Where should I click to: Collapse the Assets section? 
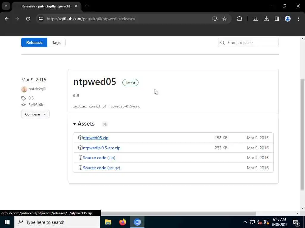click(x=84, y=124)
